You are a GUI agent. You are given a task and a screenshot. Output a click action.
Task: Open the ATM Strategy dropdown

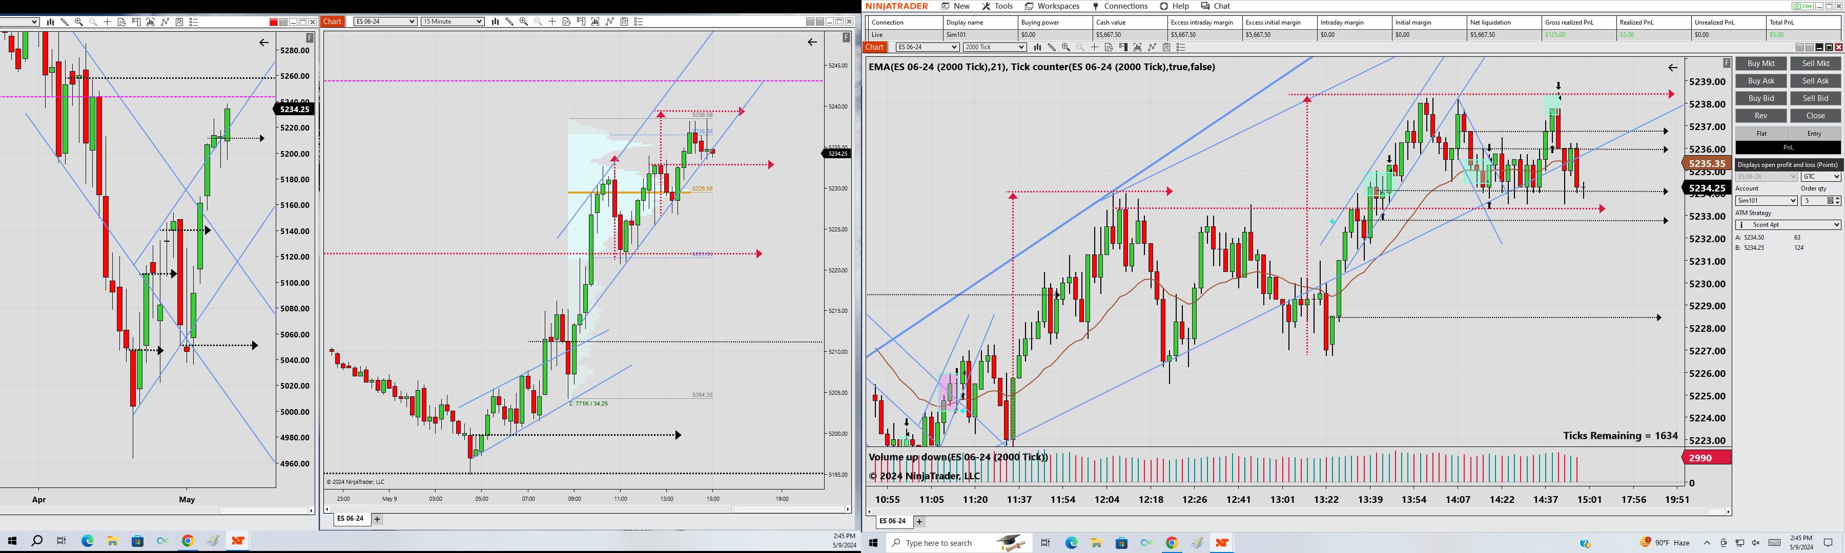1788,225
